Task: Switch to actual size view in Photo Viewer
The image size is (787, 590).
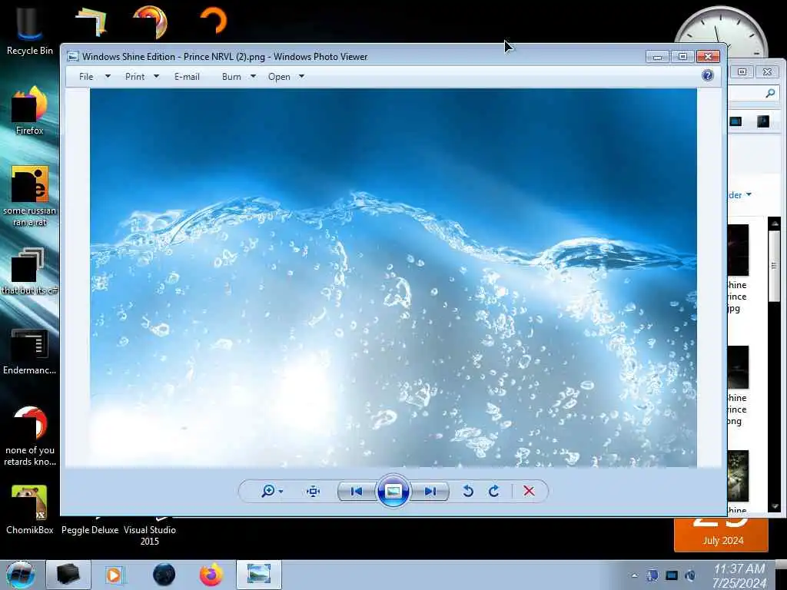Action: pos(314,491)
